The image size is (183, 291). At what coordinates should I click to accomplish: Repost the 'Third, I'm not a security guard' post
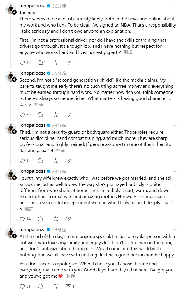point(56,161)
